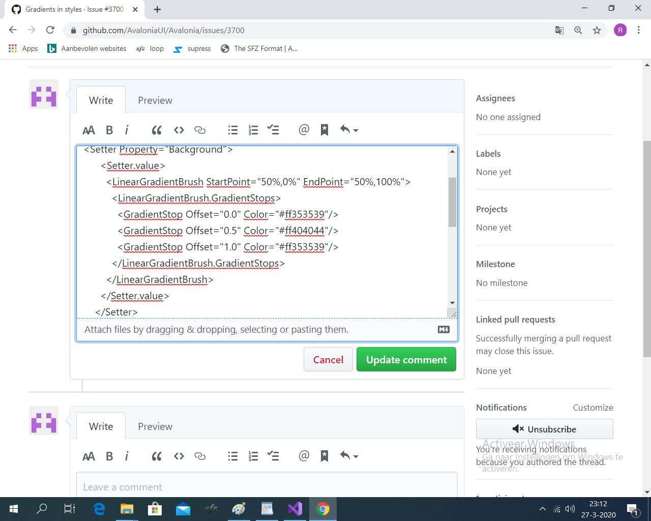Apply italic formatting to the comment text
This screenshot has width=651, height=521.
tap(127, 130)
